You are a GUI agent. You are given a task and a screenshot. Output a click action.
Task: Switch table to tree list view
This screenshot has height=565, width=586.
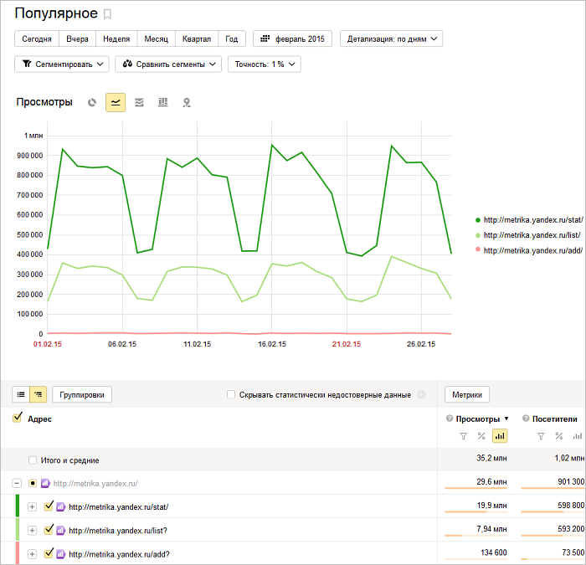(39, 394)
